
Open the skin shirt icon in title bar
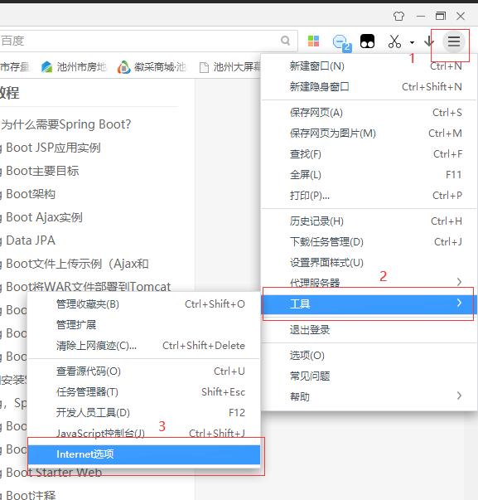(x=398, y=16)
